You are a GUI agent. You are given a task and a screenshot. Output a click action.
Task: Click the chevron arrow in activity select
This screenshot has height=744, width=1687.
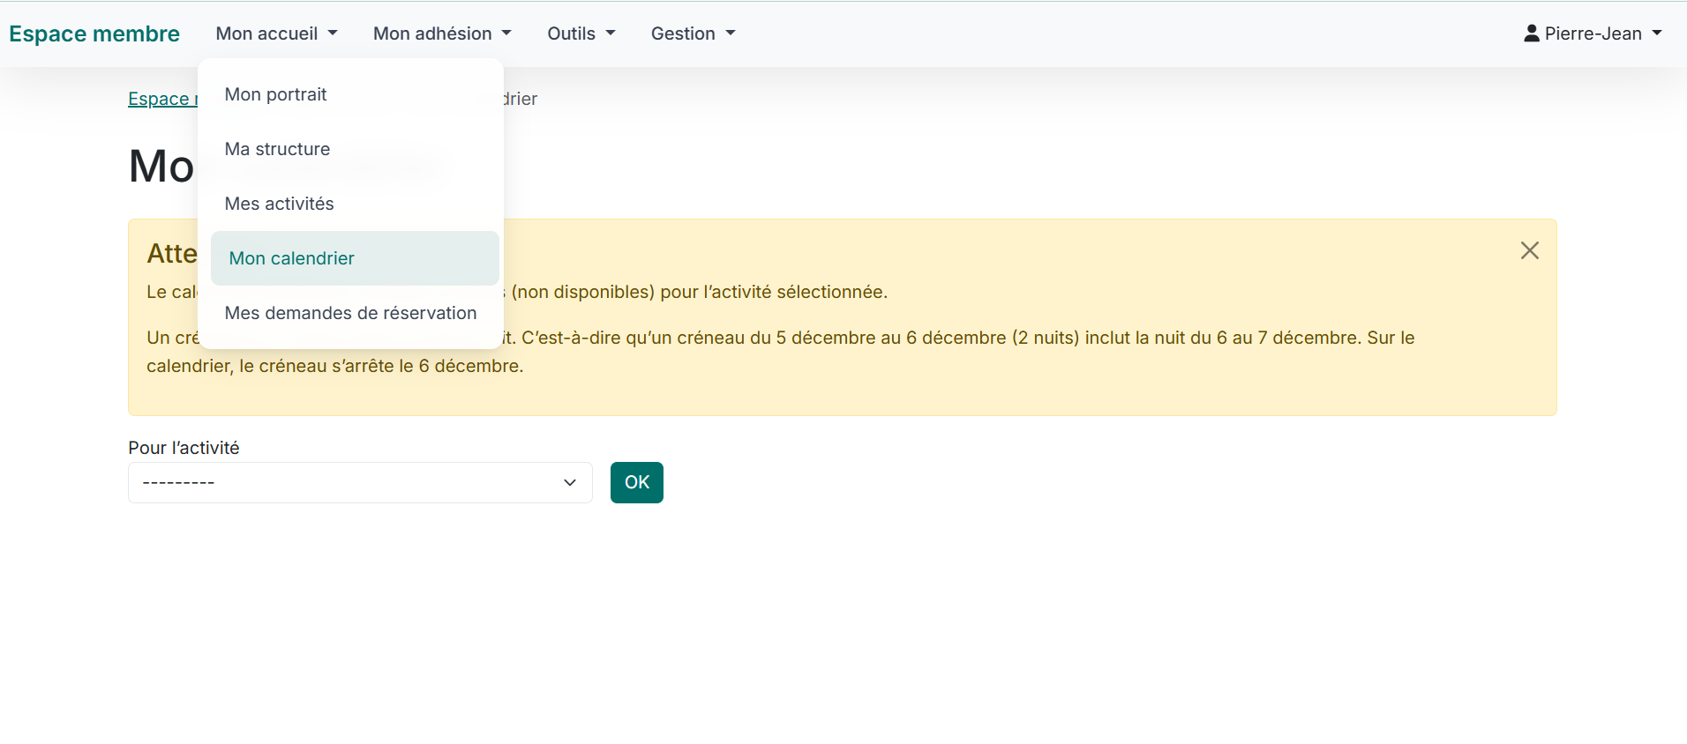(x=569, y=483)
